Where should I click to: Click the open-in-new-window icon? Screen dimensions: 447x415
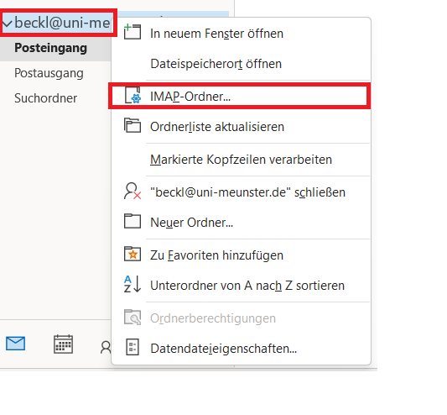(133, 32)
